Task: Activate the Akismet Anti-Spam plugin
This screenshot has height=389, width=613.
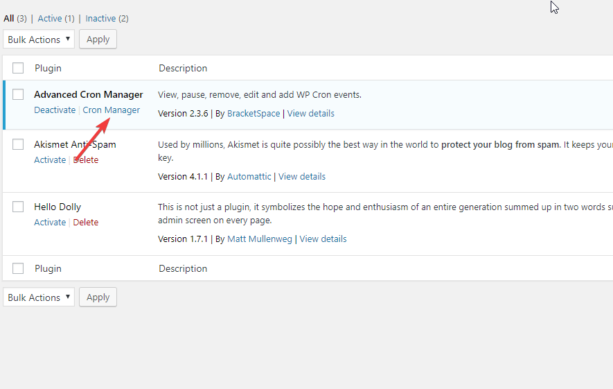Action: pos(50,159)
